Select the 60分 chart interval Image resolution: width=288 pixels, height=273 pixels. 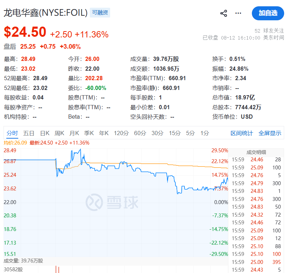click(140, 133)
